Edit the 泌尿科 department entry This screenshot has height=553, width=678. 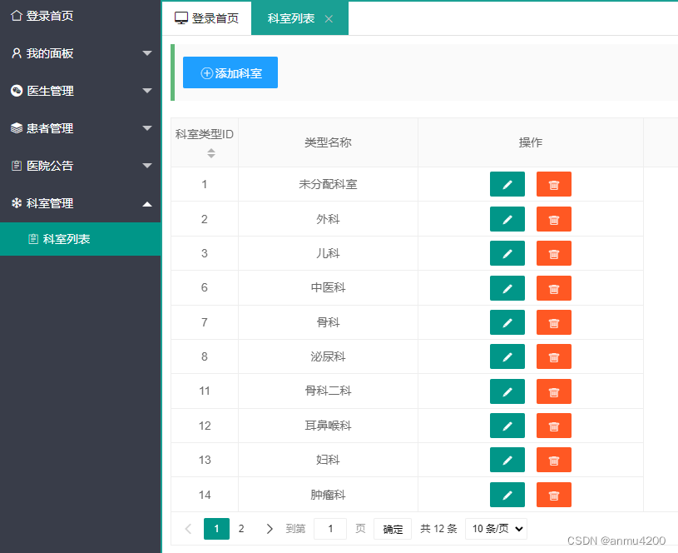point(507,356)
